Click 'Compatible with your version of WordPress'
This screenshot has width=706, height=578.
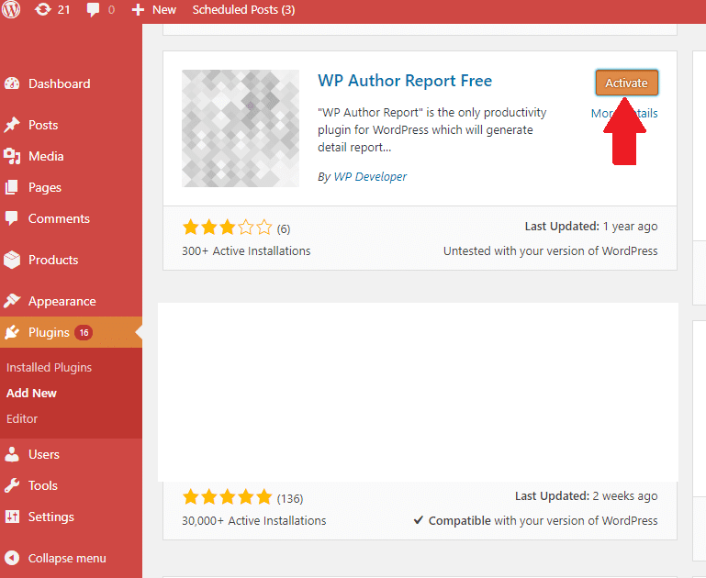point(535,520)
